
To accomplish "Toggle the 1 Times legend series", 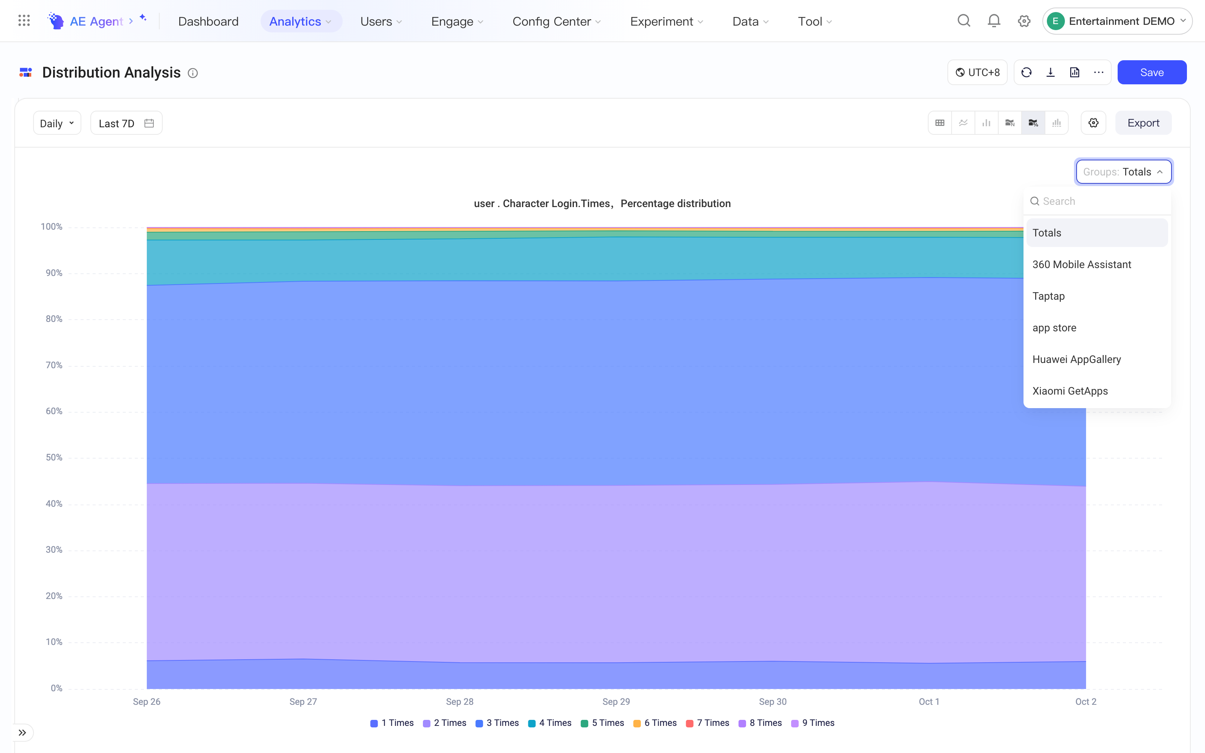I will (392, 723).
